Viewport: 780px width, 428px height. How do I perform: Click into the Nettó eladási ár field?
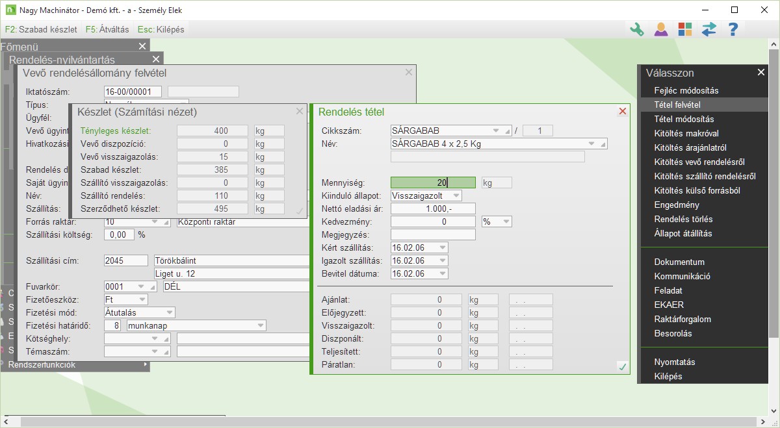pos(433,208)
